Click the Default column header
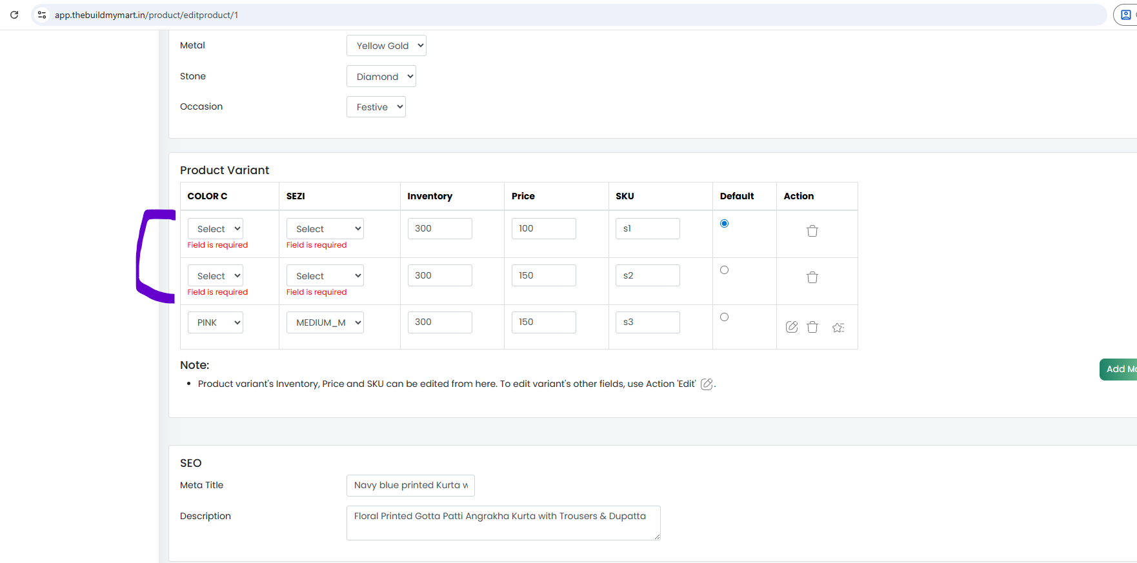This screenshot has width=1137, height=563. 737,196
